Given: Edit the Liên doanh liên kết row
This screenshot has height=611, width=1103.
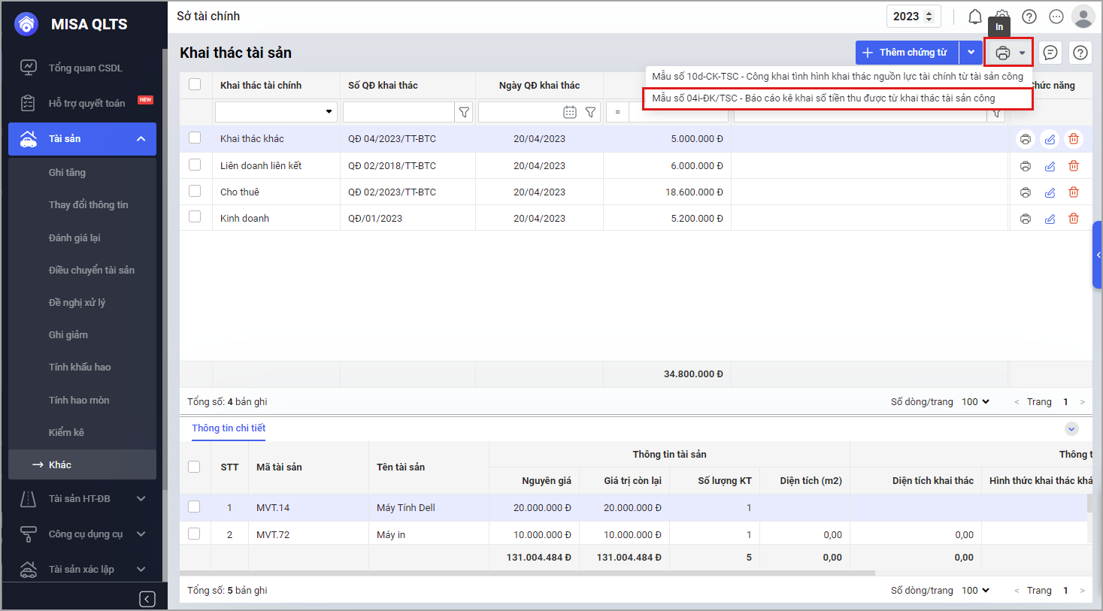Looking at the screenshot, I should coord(1050,166).
